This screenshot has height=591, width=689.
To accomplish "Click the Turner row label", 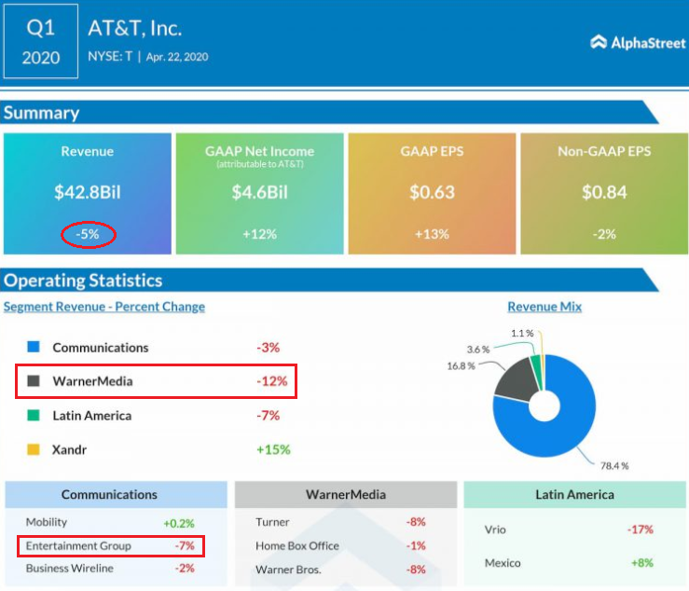I will (272, 522).
